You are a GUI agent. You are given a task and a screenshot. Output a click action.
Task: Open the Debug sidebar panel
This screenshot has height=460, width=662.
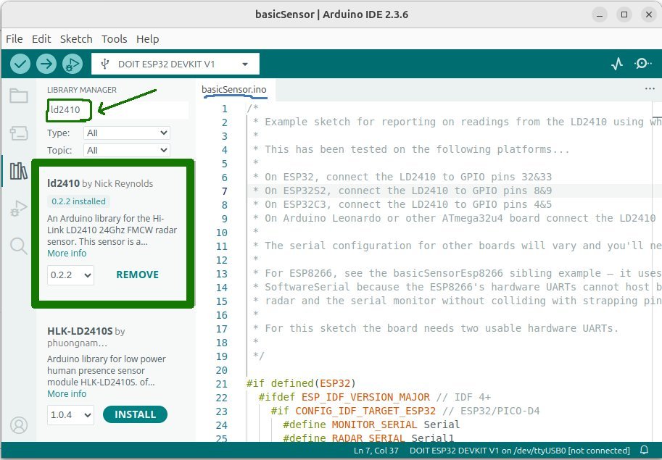[19, 209]
